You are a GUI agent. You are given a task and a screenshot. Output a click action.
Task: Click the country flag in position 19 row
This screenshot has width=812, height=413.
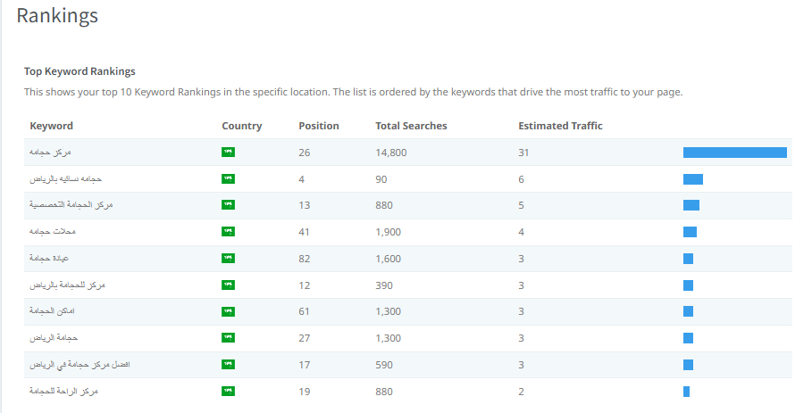pyautogui.click(x=228, y=391)
